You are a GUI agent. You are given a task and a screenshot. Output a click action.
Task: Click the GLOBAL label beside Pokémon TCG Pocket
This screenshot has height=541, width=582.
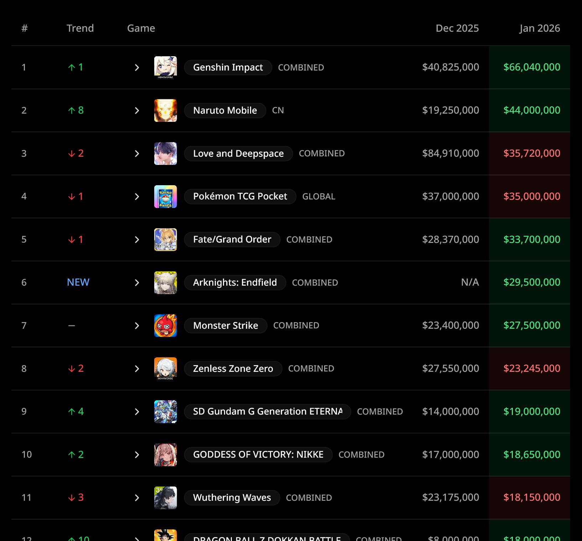pos(319,197)
